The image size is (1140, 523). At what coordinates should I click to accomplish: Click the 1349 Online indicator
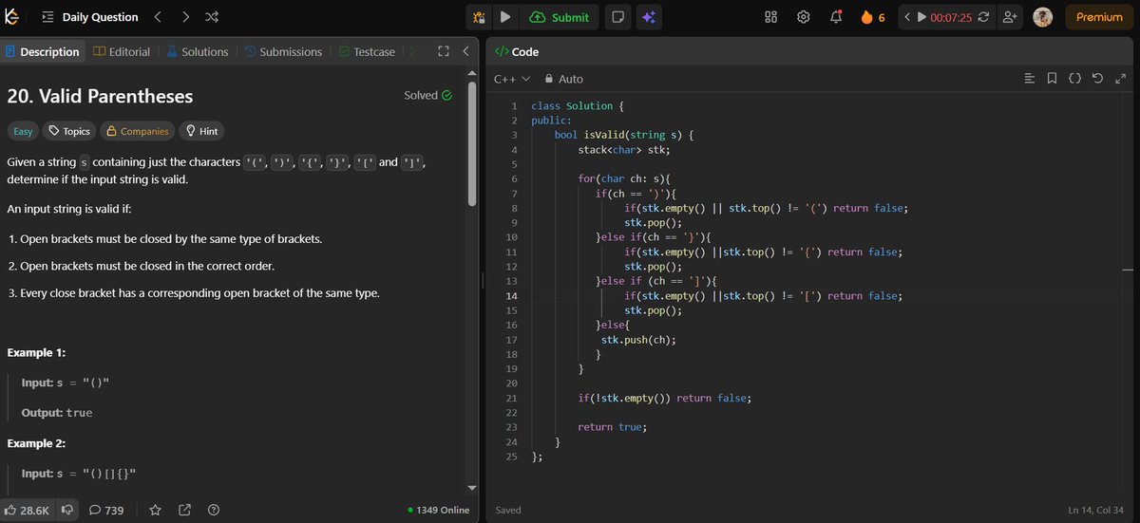[x=438, y=510]
